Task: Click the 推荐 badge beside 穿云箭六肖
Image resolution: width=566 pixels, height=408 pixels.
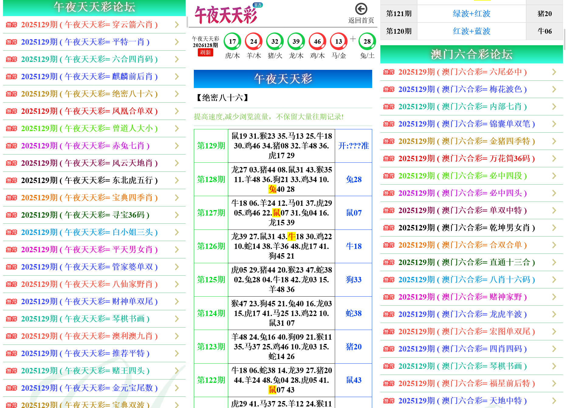Action: pos(12,25)
